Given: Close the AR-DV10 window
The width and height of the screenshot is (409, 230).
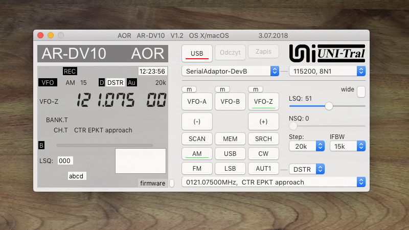Looking at the screenshot, I should [40, 35].
